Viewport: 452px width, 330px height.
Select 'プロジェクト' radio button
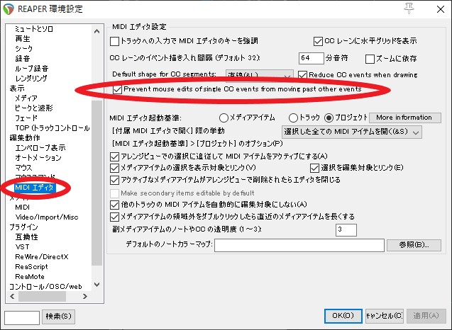329,118
